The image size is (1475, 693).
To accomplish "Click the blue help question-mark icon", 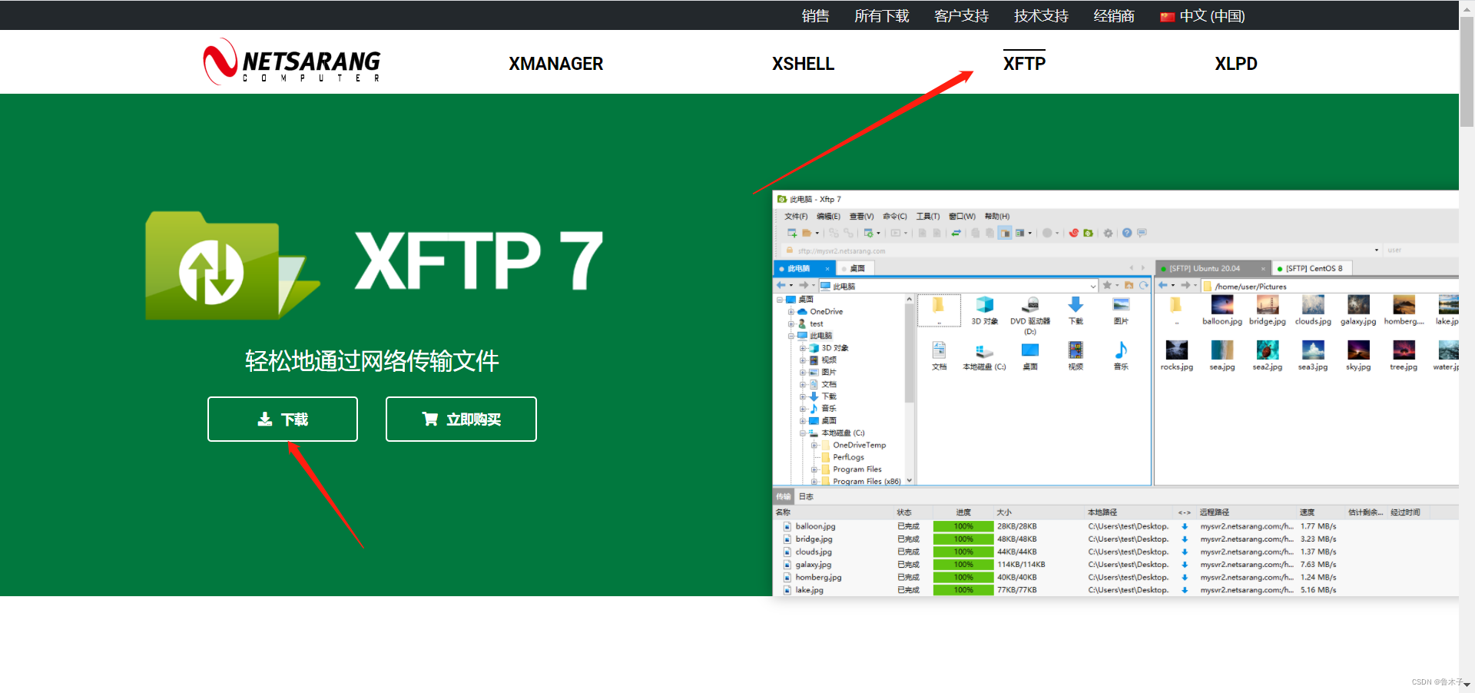I will (1127, 233).
